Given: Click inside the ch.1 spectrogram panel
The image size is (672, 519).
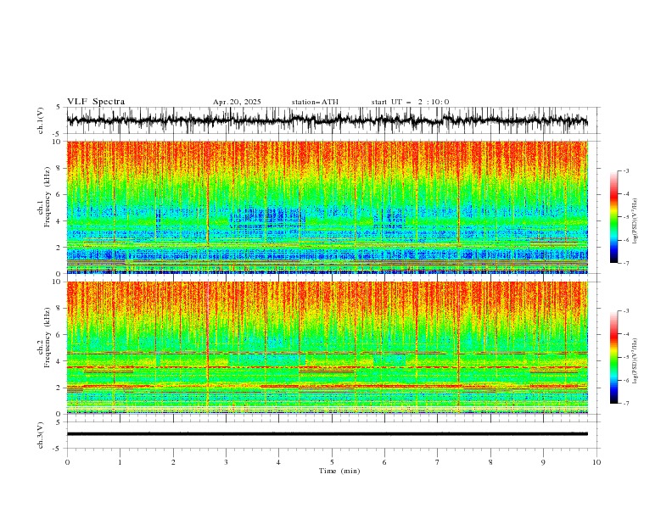Looking at the screenshot, I should point(328,207).
